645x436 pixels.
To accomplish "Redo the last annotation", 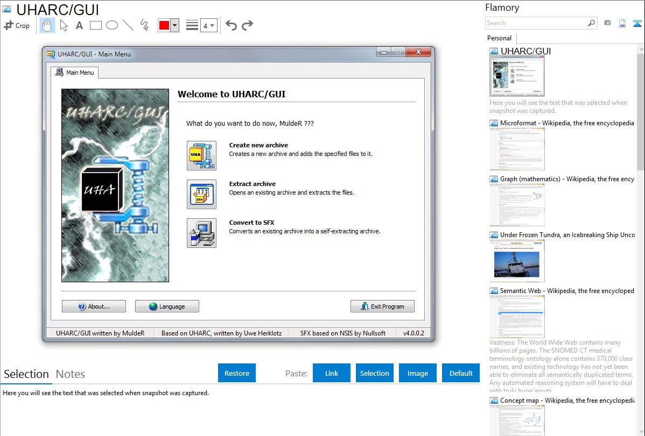I will coord(247,25).
